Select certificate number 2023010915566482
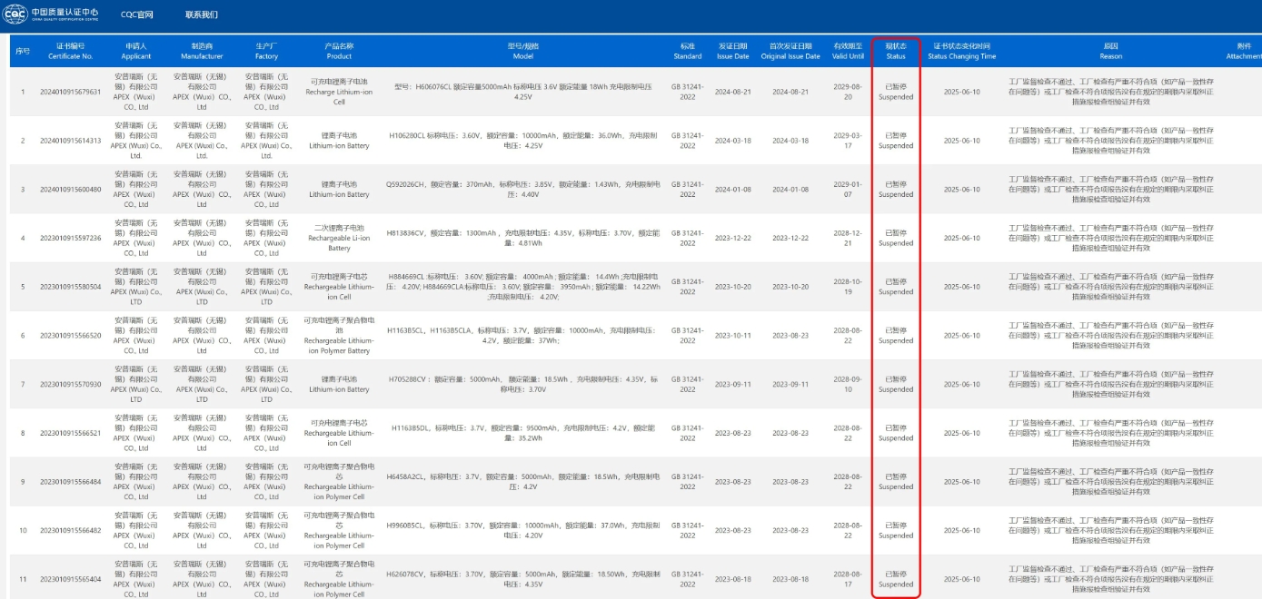The height and width of the screenshot is (599, 1262). [71, 530]
